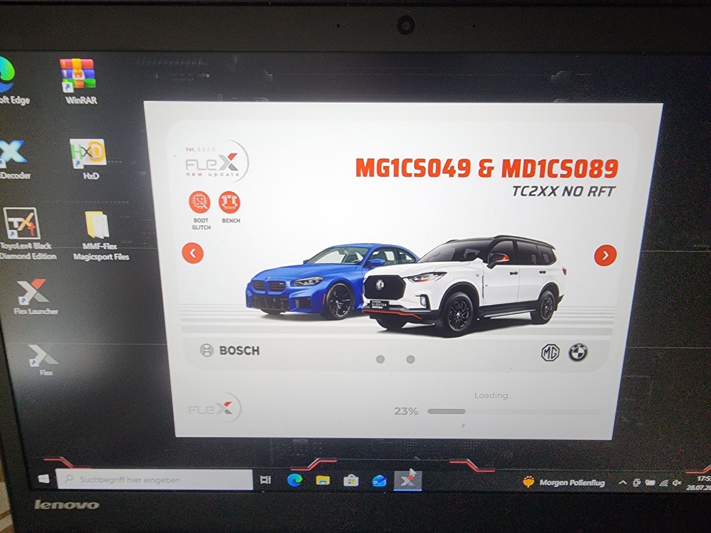Click the Windows search input field
Image resolution: width=711 pixels, height=533 pixels.
[x=155, y=479]
